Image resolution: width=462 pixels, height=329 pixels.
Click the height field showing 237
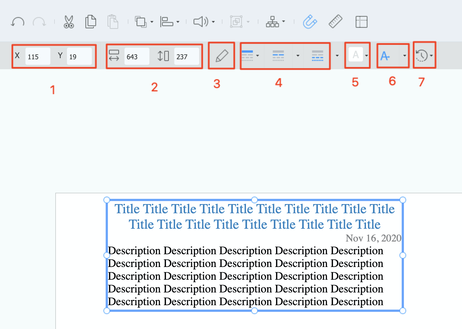(186, 56)
